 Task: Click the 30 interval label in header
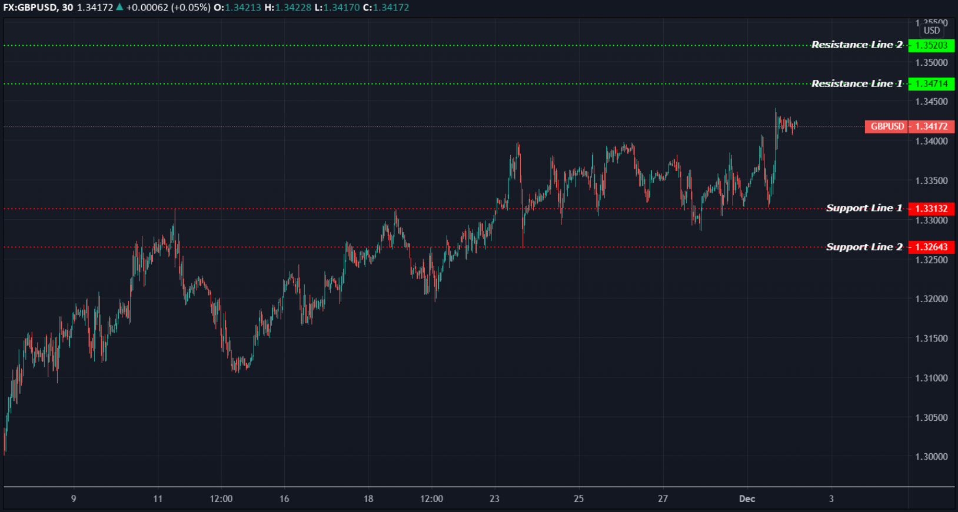(68, 8)
